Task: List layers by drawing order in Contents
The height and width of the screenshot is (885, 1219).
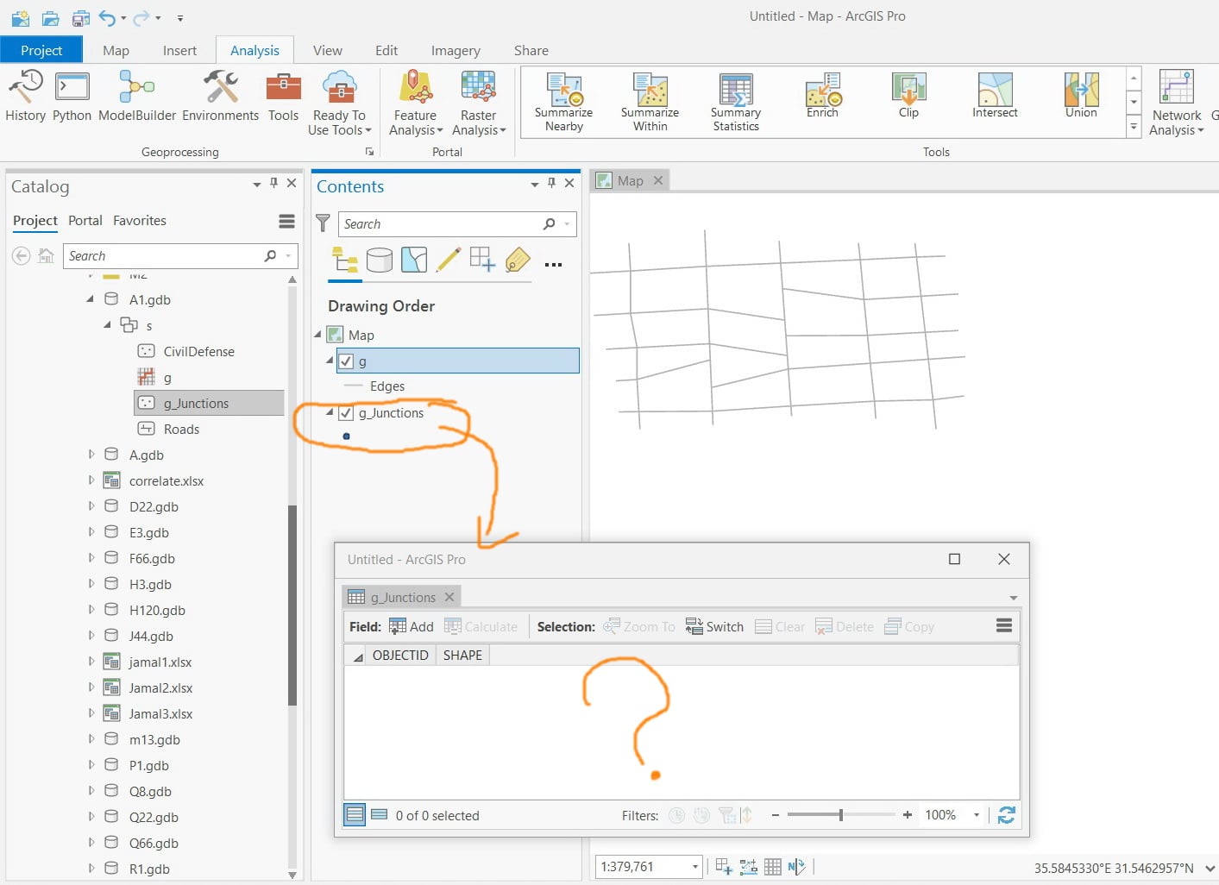Action: coord(345,260)
